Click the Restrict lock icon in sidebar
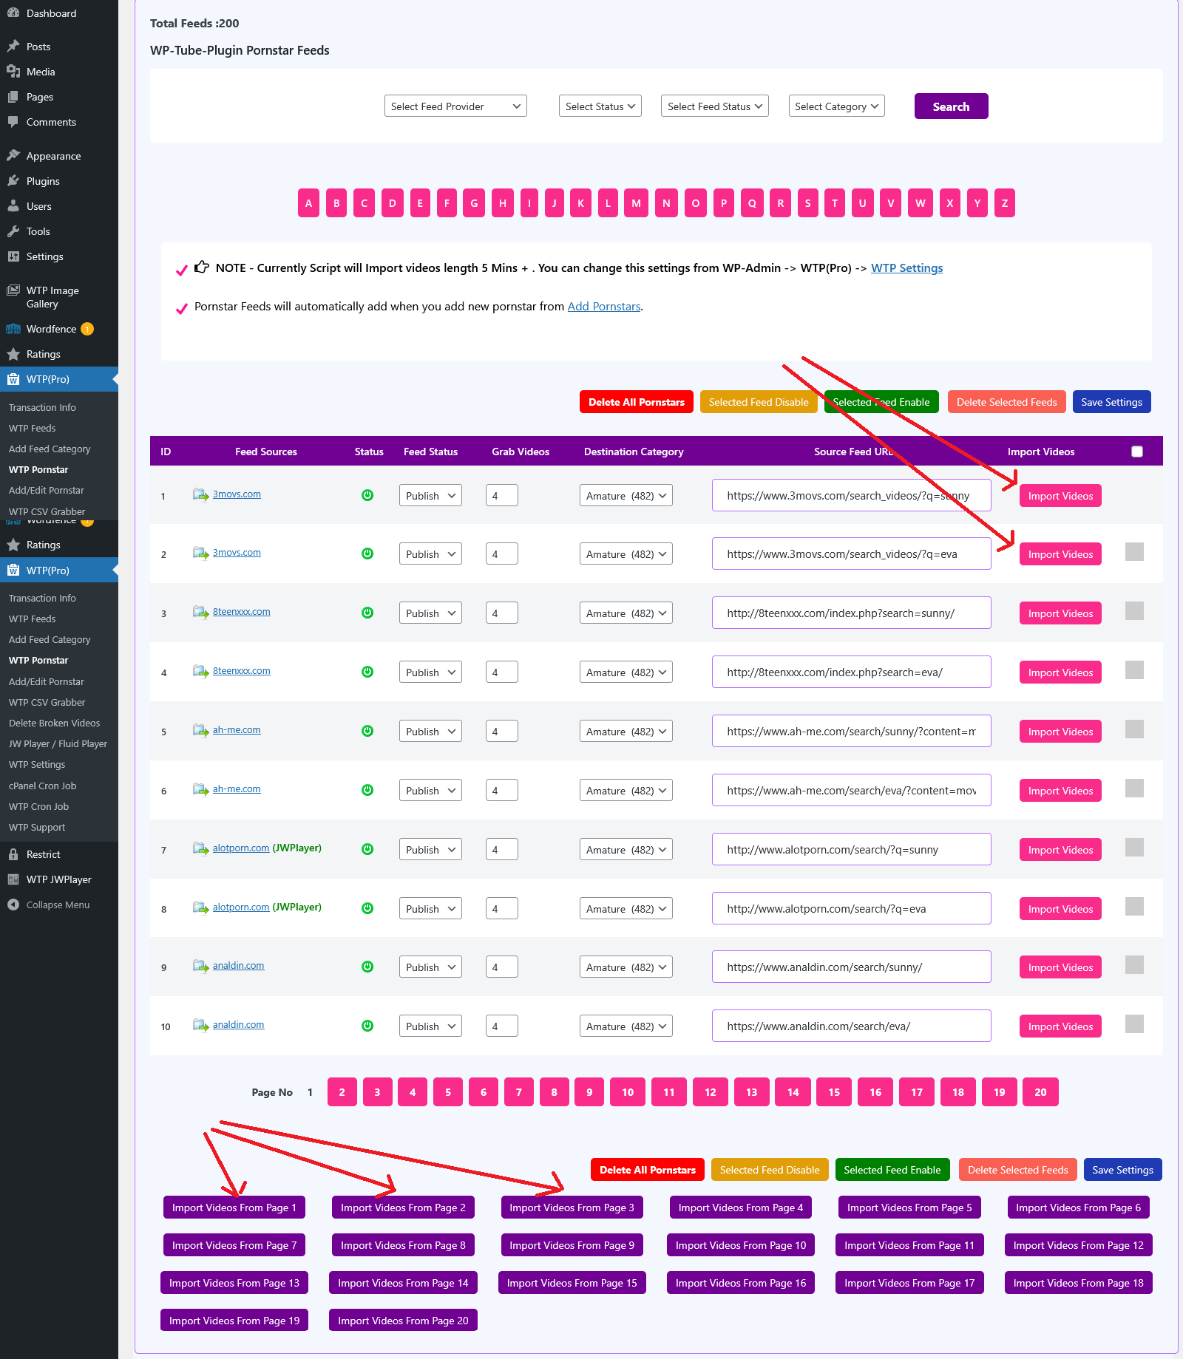 tap(13, 854)
